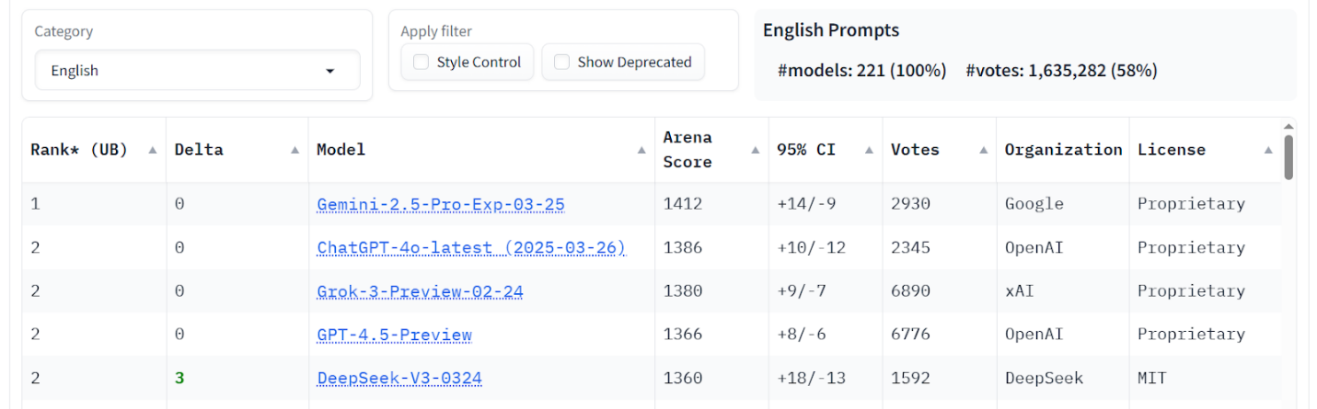
Task: Click the #votes: 1,635,282 (58%) statistic
Action: (1061, 71)
